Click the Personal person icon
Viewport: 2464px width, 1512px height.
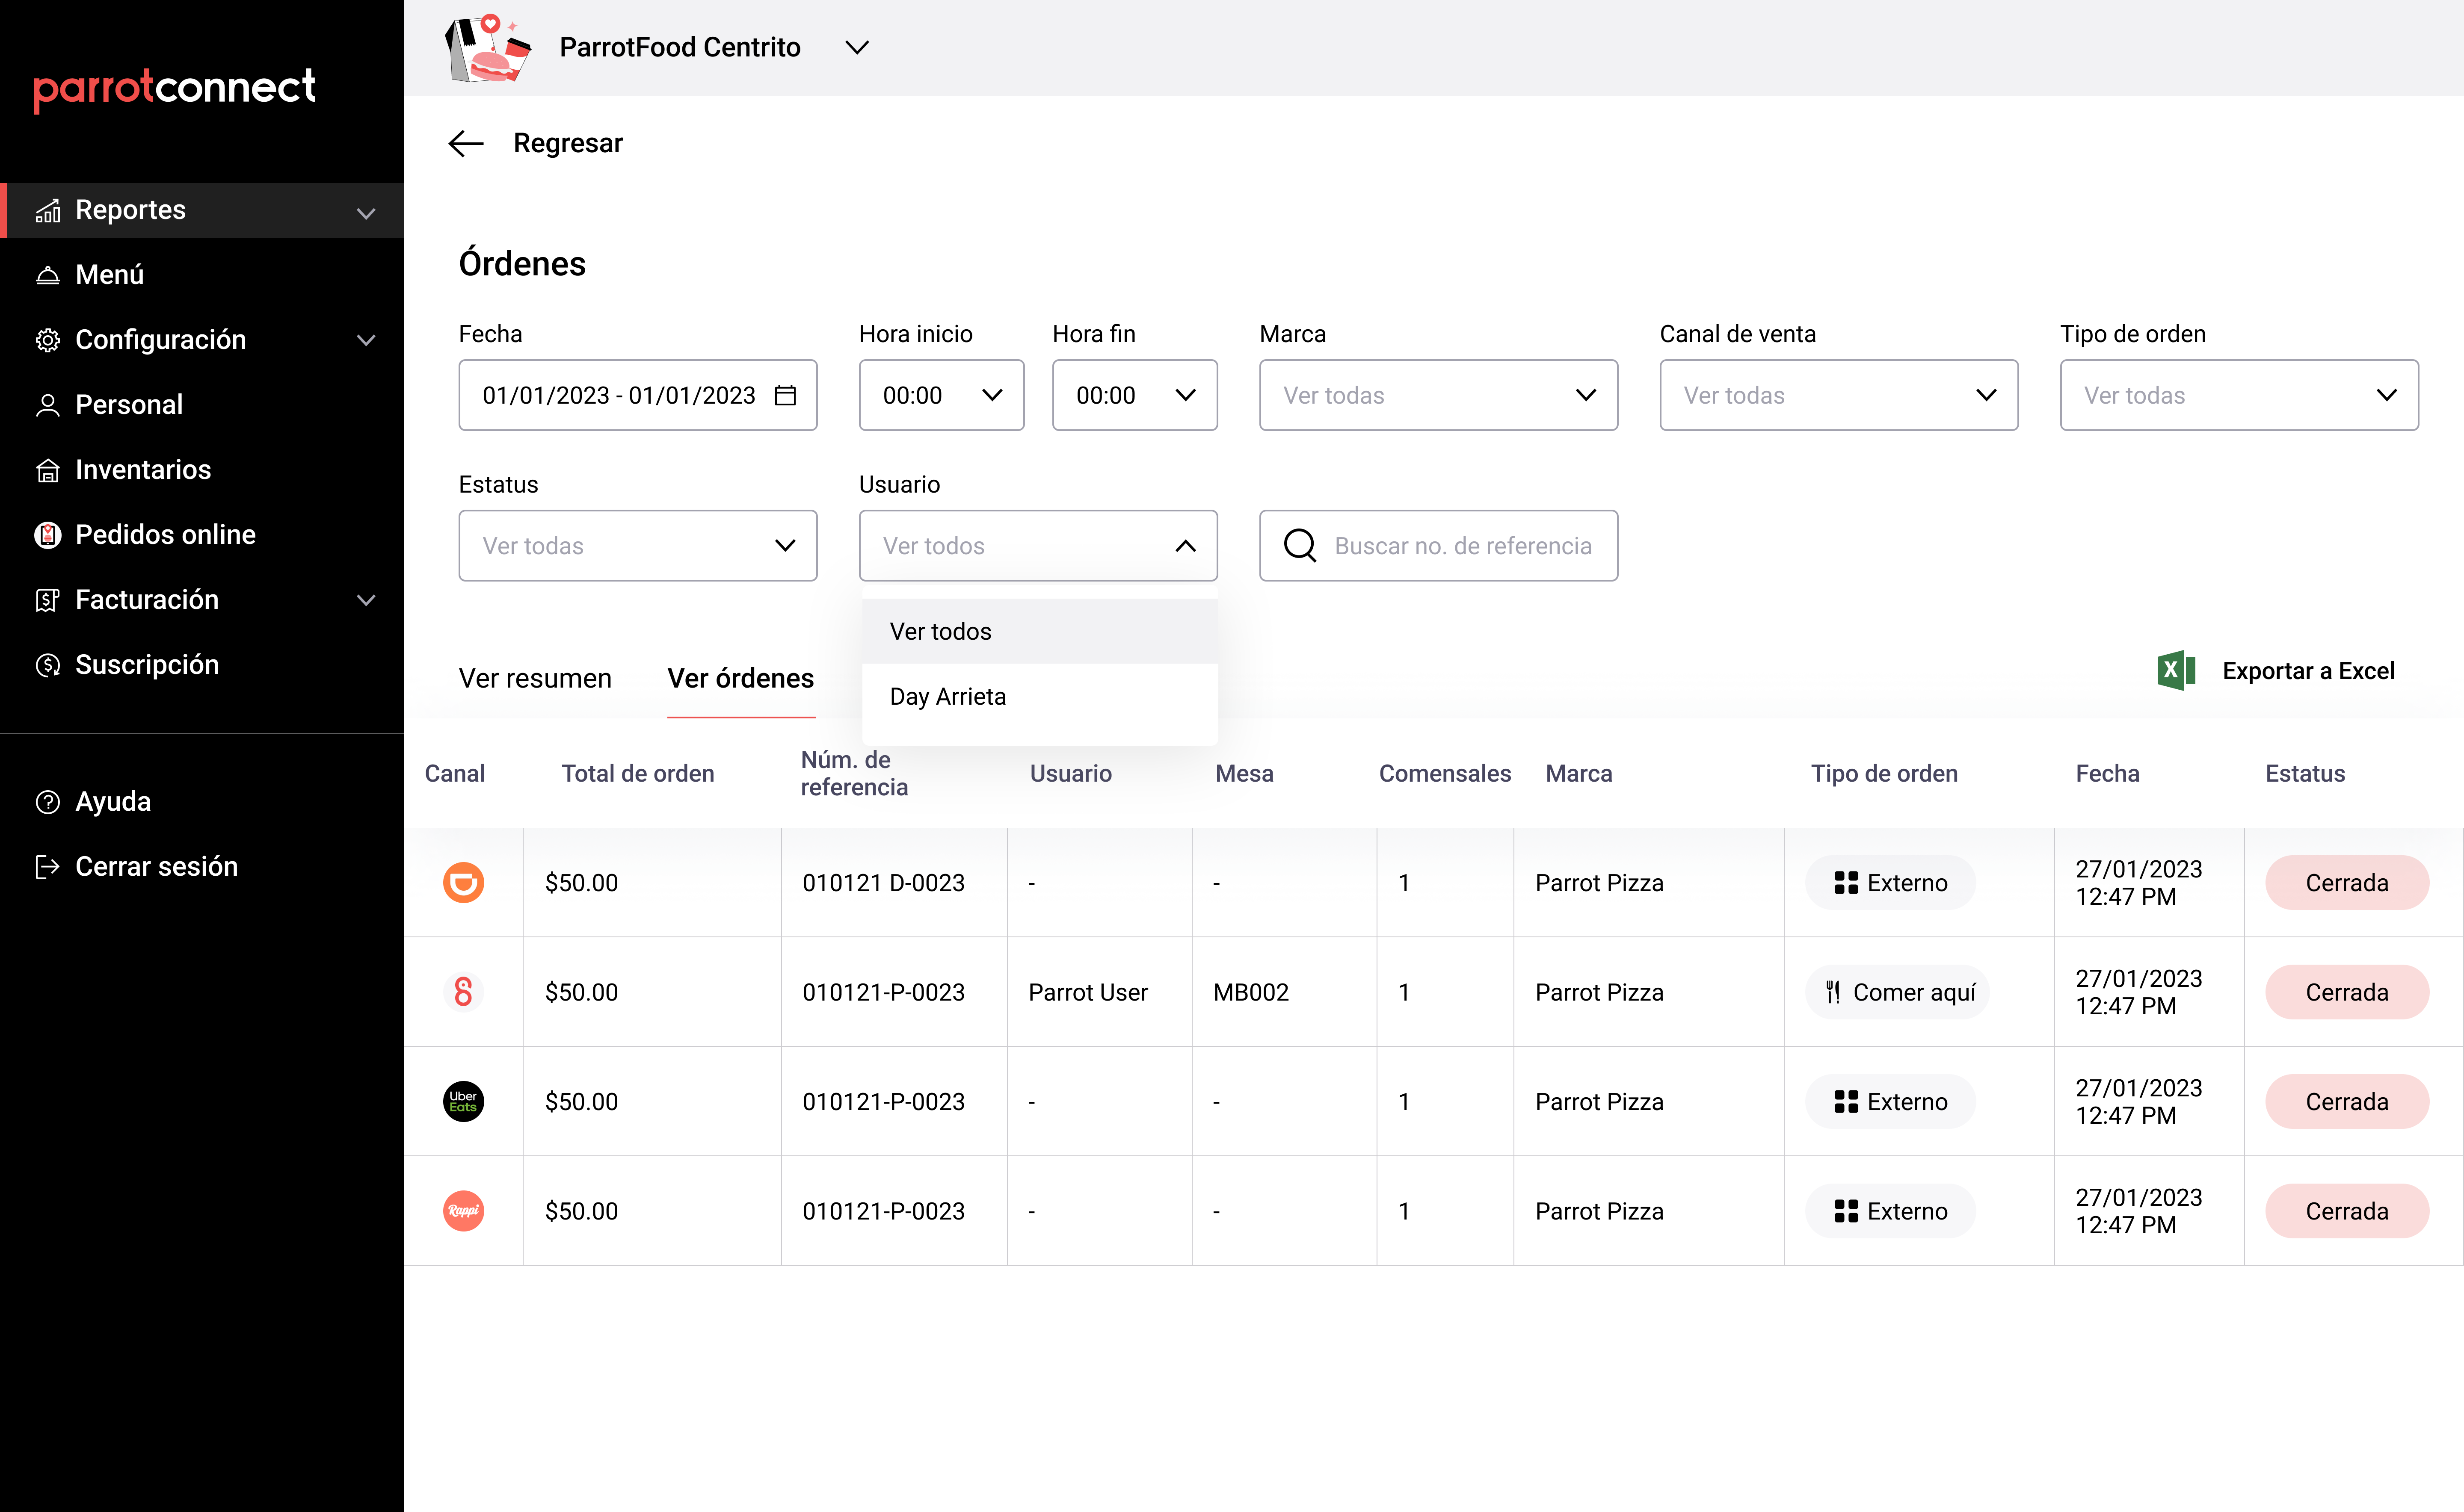(x=48, y=405)
